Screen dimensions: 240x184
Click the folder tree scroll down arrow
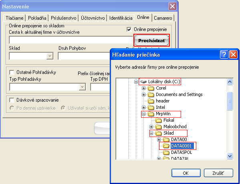pyautogui.click(x=230, y=156)
